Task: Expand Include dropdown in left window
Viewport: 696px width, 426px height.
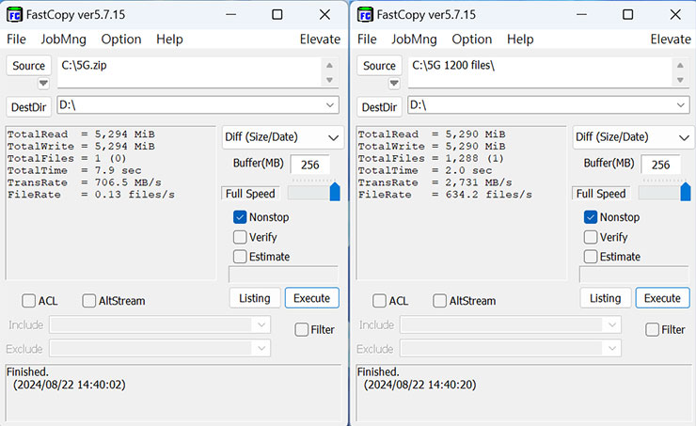Action: (x=261, y=324)
